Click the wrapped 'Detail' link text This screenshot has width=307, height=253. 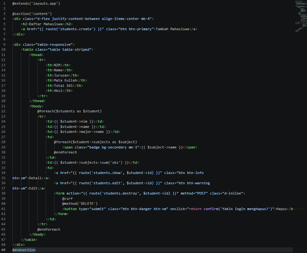point(35,178)
